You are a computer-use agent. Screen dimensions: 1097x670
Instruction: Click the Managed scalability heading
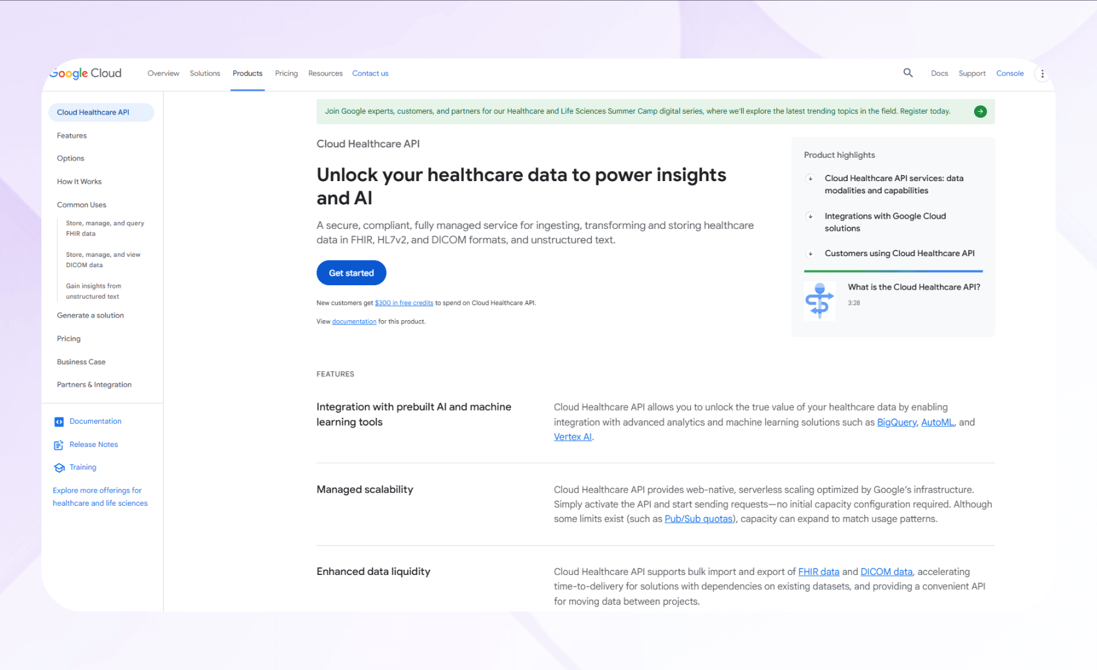[x=365, y=490]
